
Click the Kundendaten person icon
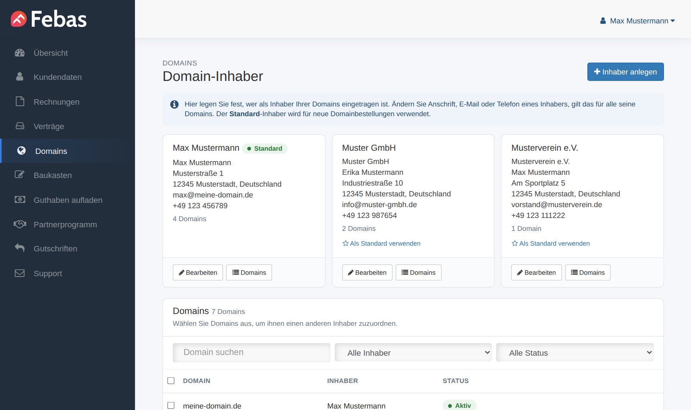pos(20,77)
